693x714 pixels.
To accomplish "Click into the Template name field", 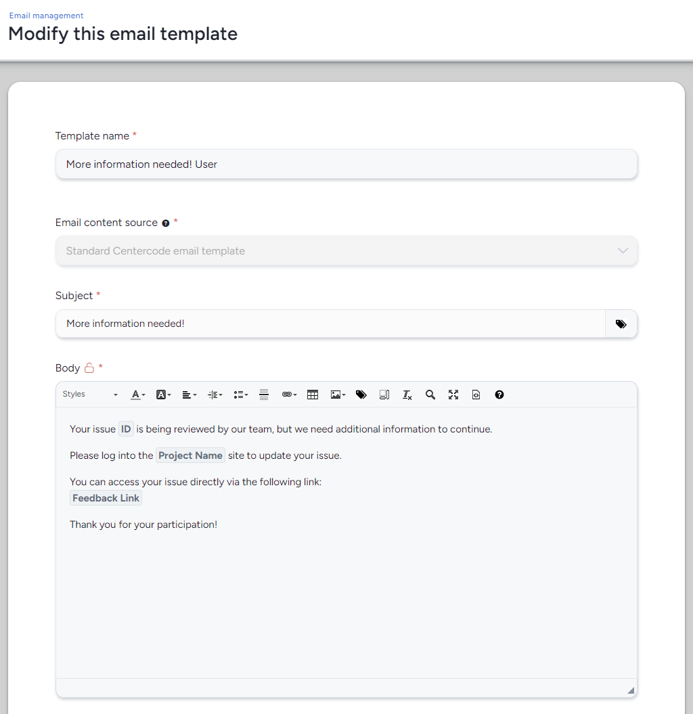I will (346, 164).
